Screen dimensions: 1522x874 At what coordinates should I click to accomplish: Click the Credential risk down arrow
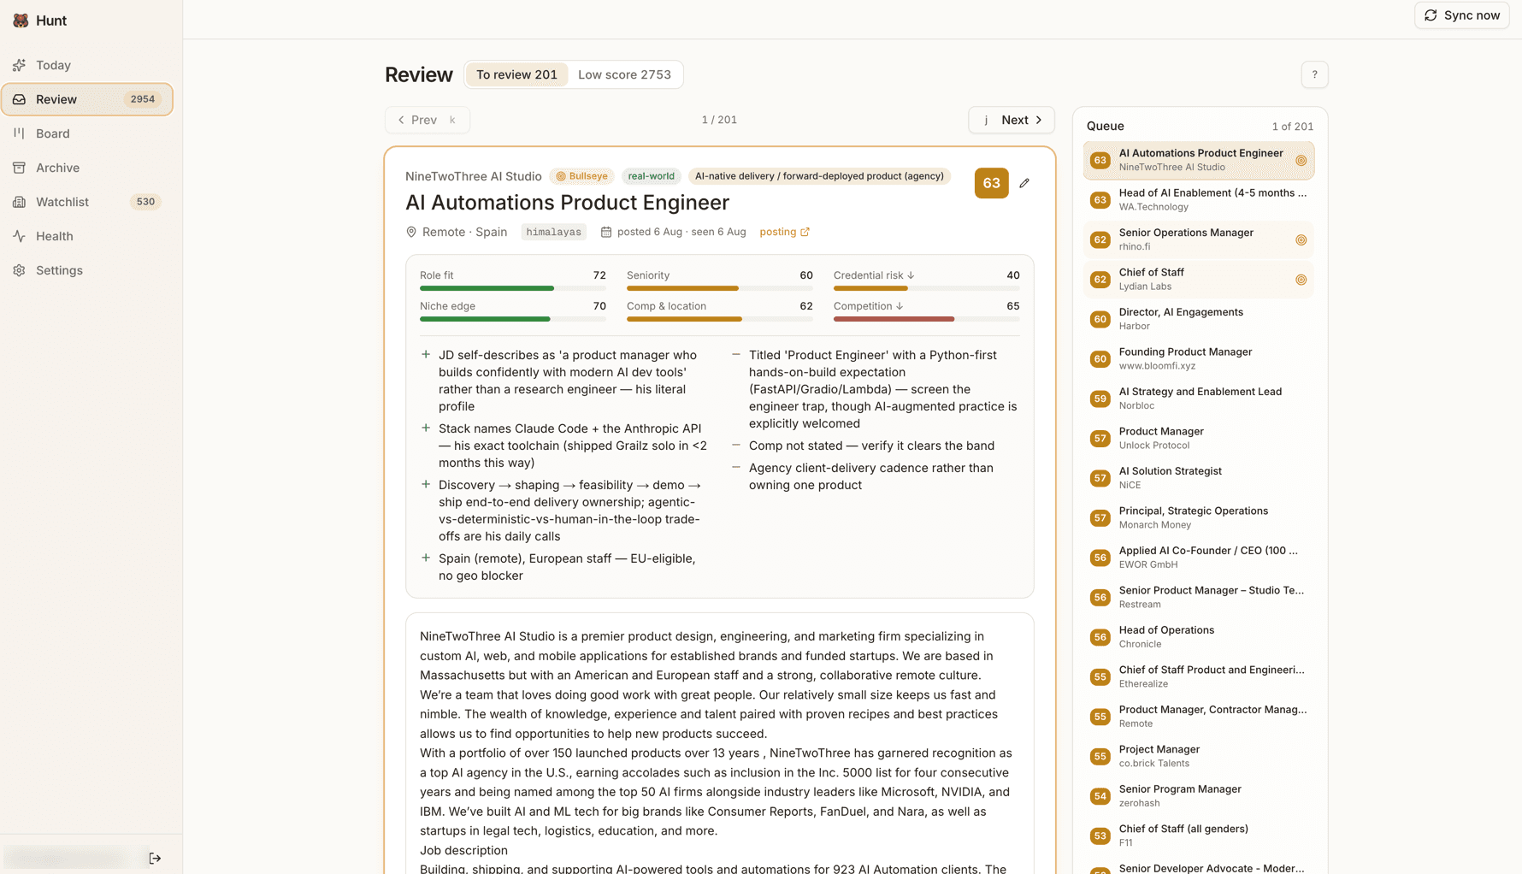911,275
